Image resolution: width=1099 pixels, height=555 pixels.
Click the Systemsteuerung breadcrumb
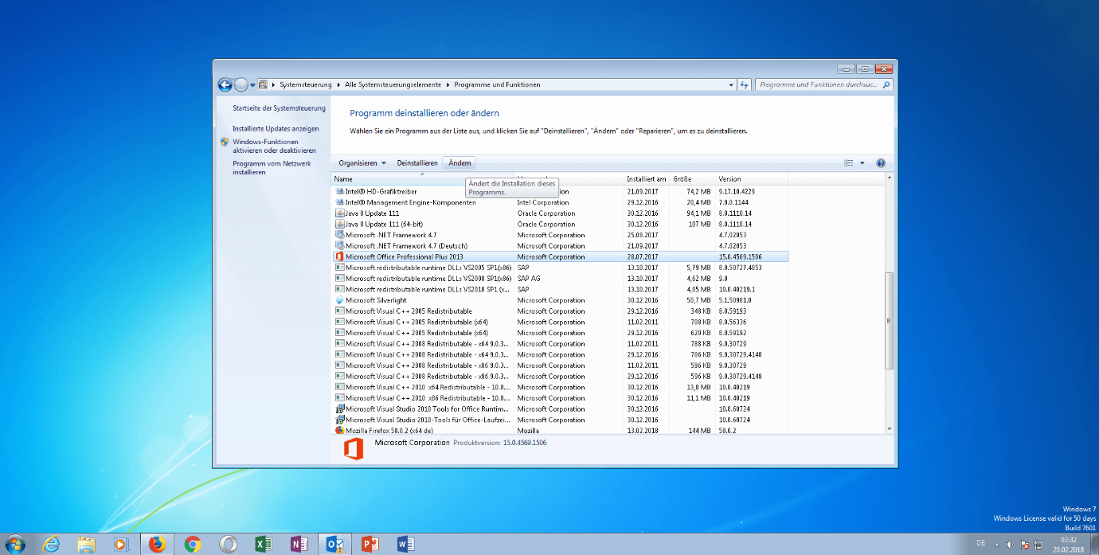307,84
